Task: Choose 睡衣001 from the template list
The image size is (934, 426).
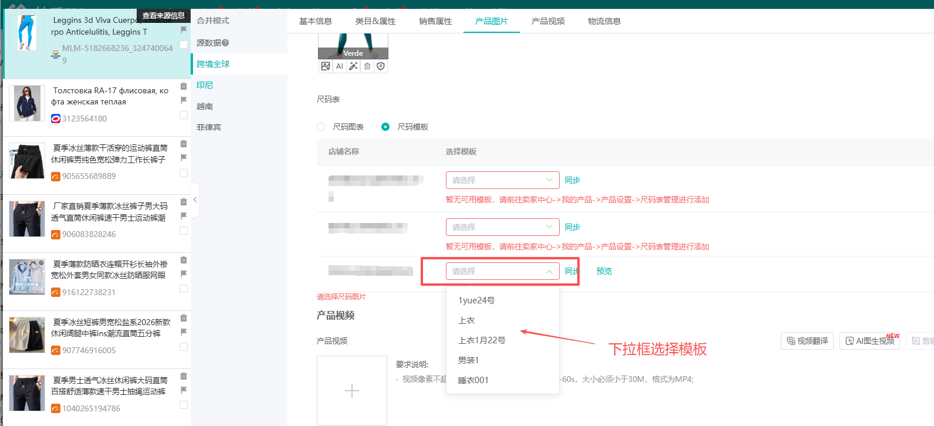Action: click(x=502, y=380)
